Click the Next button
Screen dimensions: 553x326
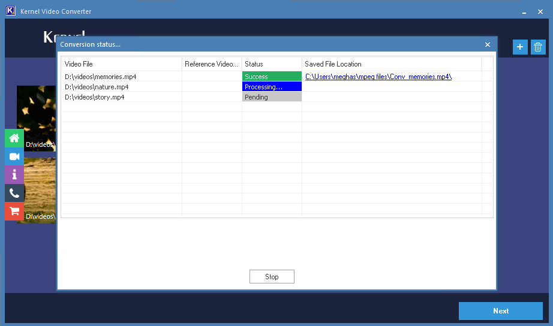(500, 311)
